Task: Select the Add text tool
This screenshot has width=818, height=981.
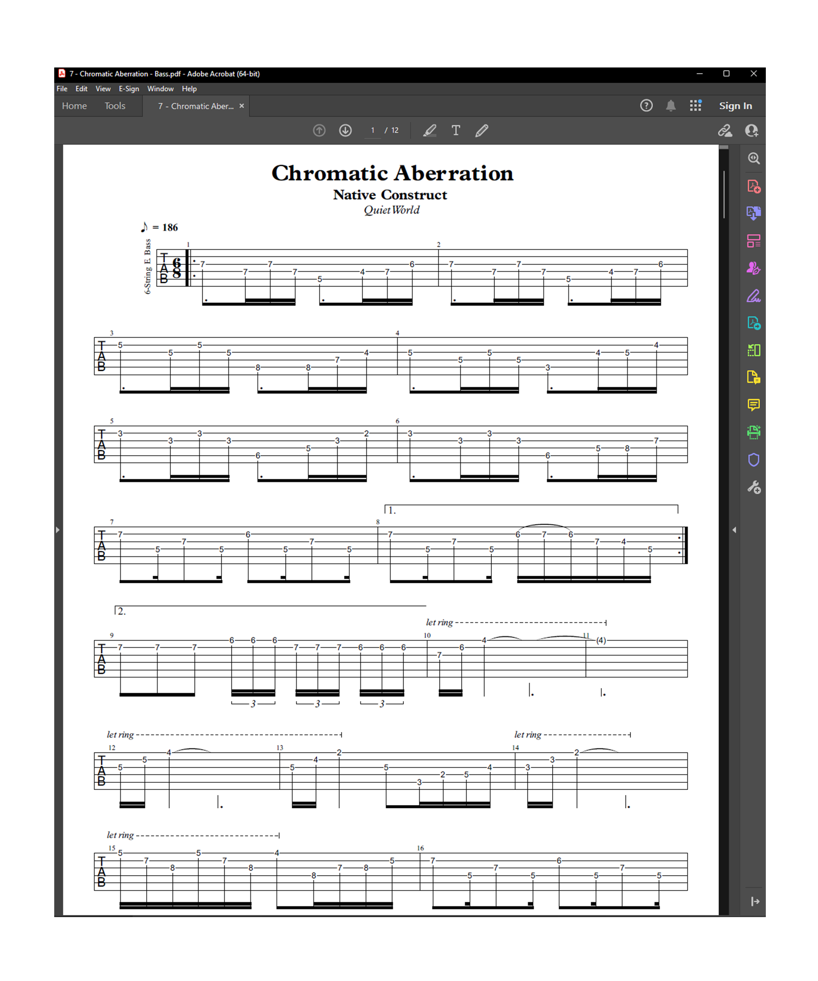Action: click(456, 131)
